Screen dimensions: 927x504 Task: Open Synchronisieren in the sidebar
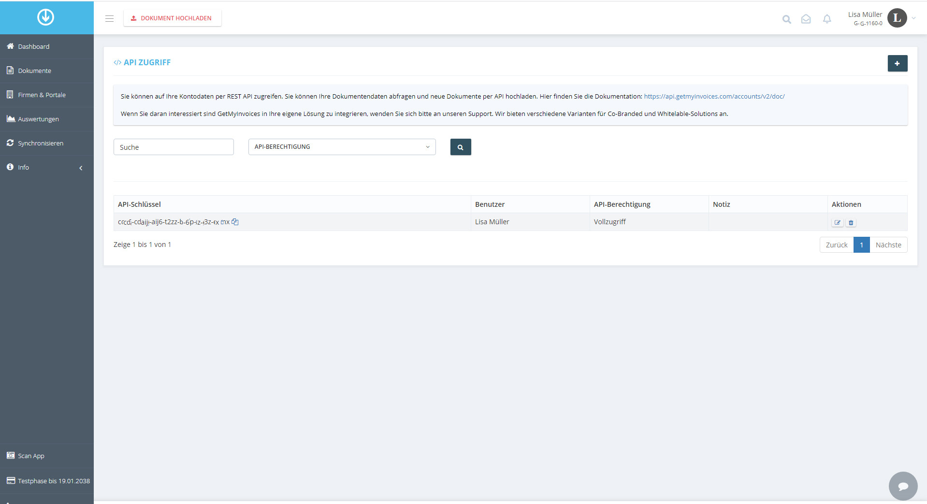[x=47, y=143]
